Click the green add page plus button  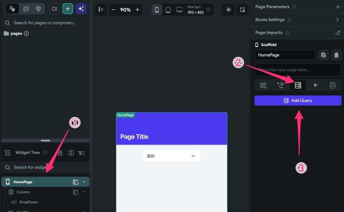tap(68, 9)
